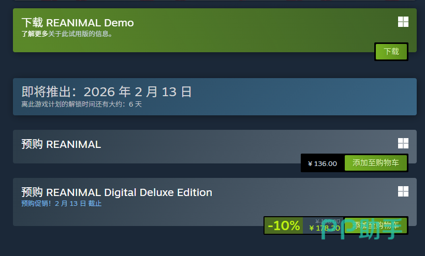The image size is (425, 256).
Task: Click the Windows icon in the Digital Deluxe Edition box
Action: coord(403,191)
